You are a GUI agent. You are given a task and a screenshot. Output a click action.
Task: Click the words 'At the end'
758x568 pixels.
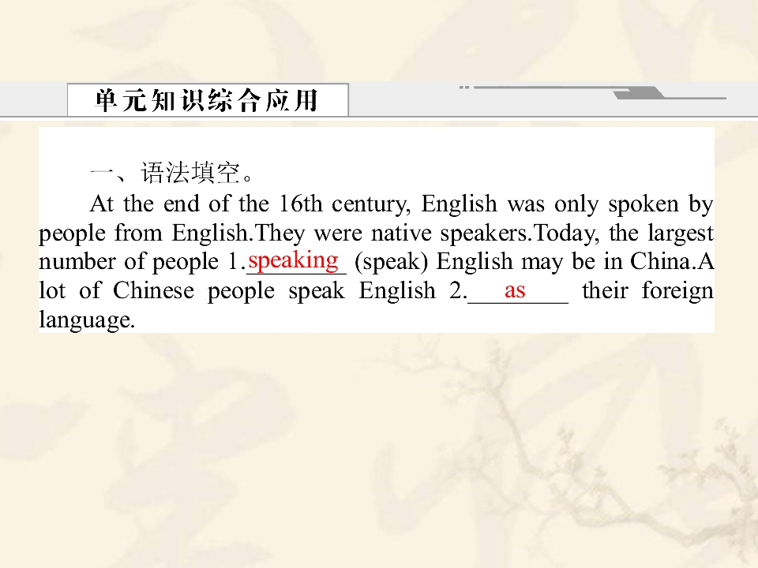144,204
